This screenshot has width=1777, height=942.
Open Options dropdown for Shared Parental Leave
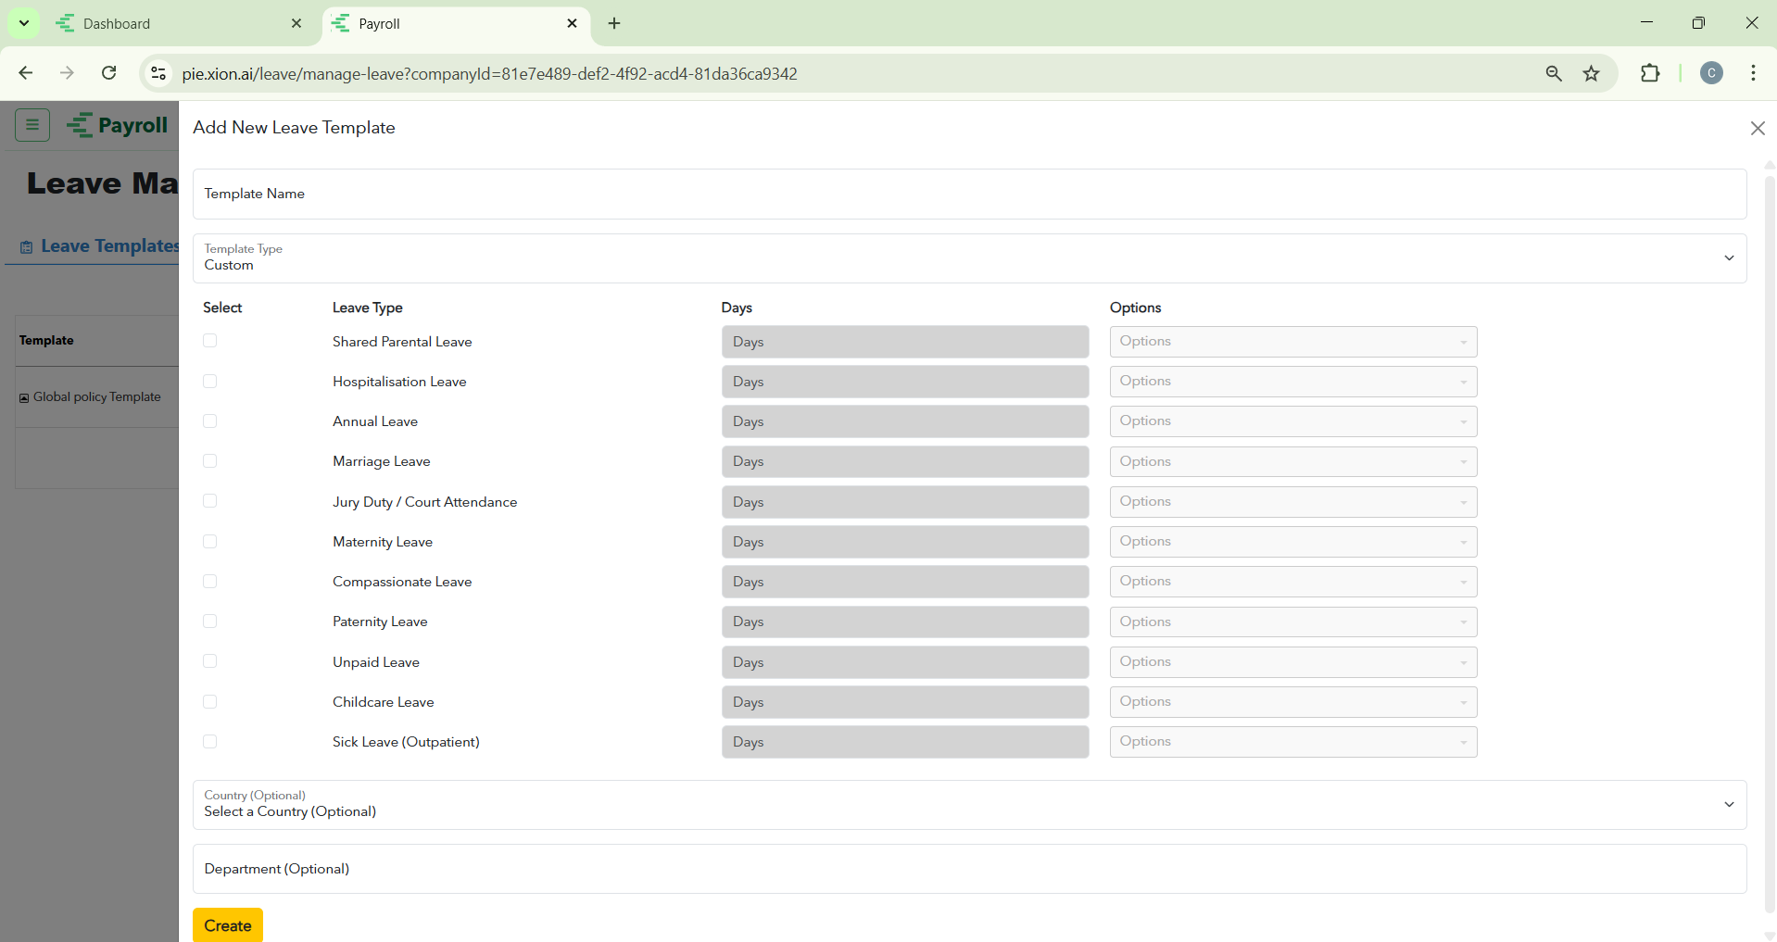[x=1292, y=342]
